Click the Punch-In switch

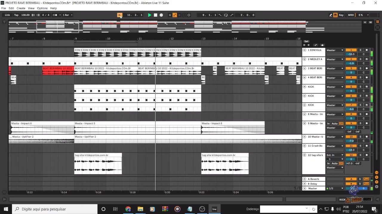pyautogui.click(x=220, y=15)
